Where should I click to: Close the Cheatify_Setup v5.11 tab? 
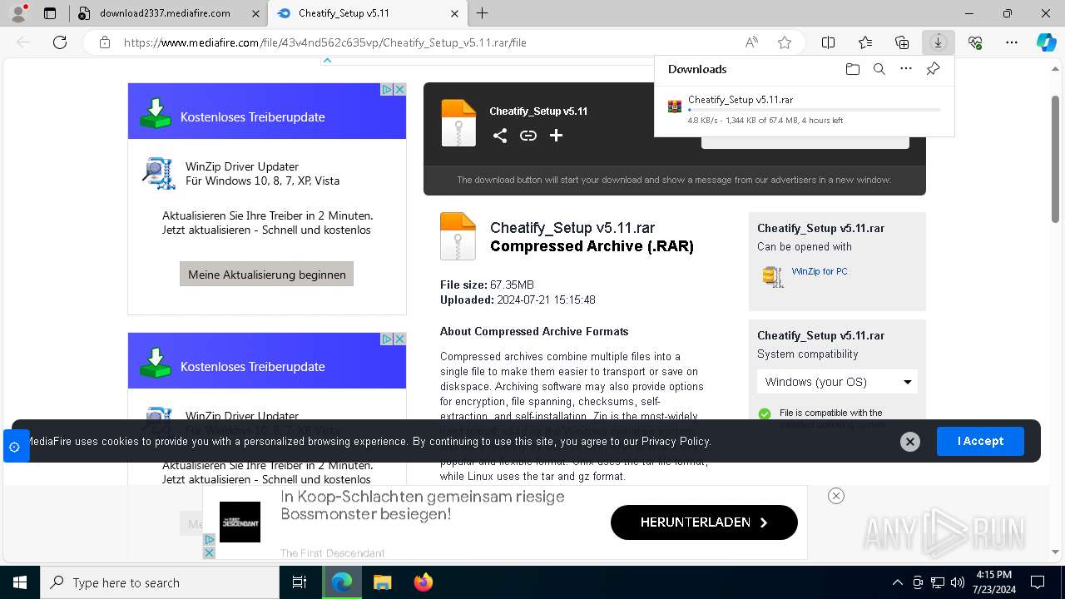click(x=454, y=13)
